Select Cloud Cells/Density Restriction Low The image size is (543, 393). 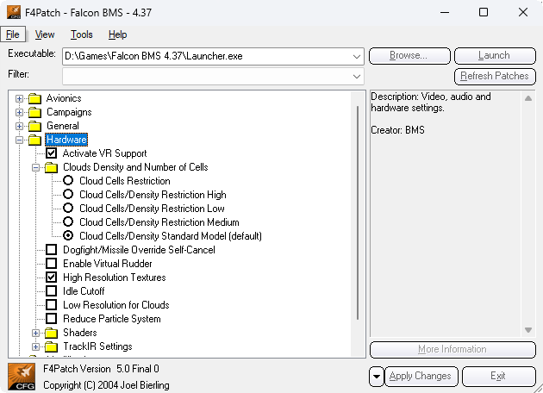(68, 208)
